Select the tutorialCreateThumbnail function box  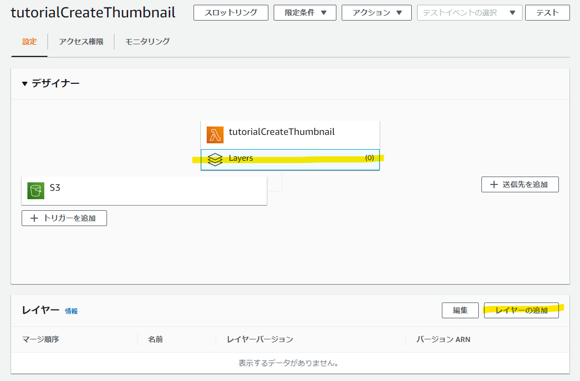point(290,135)
